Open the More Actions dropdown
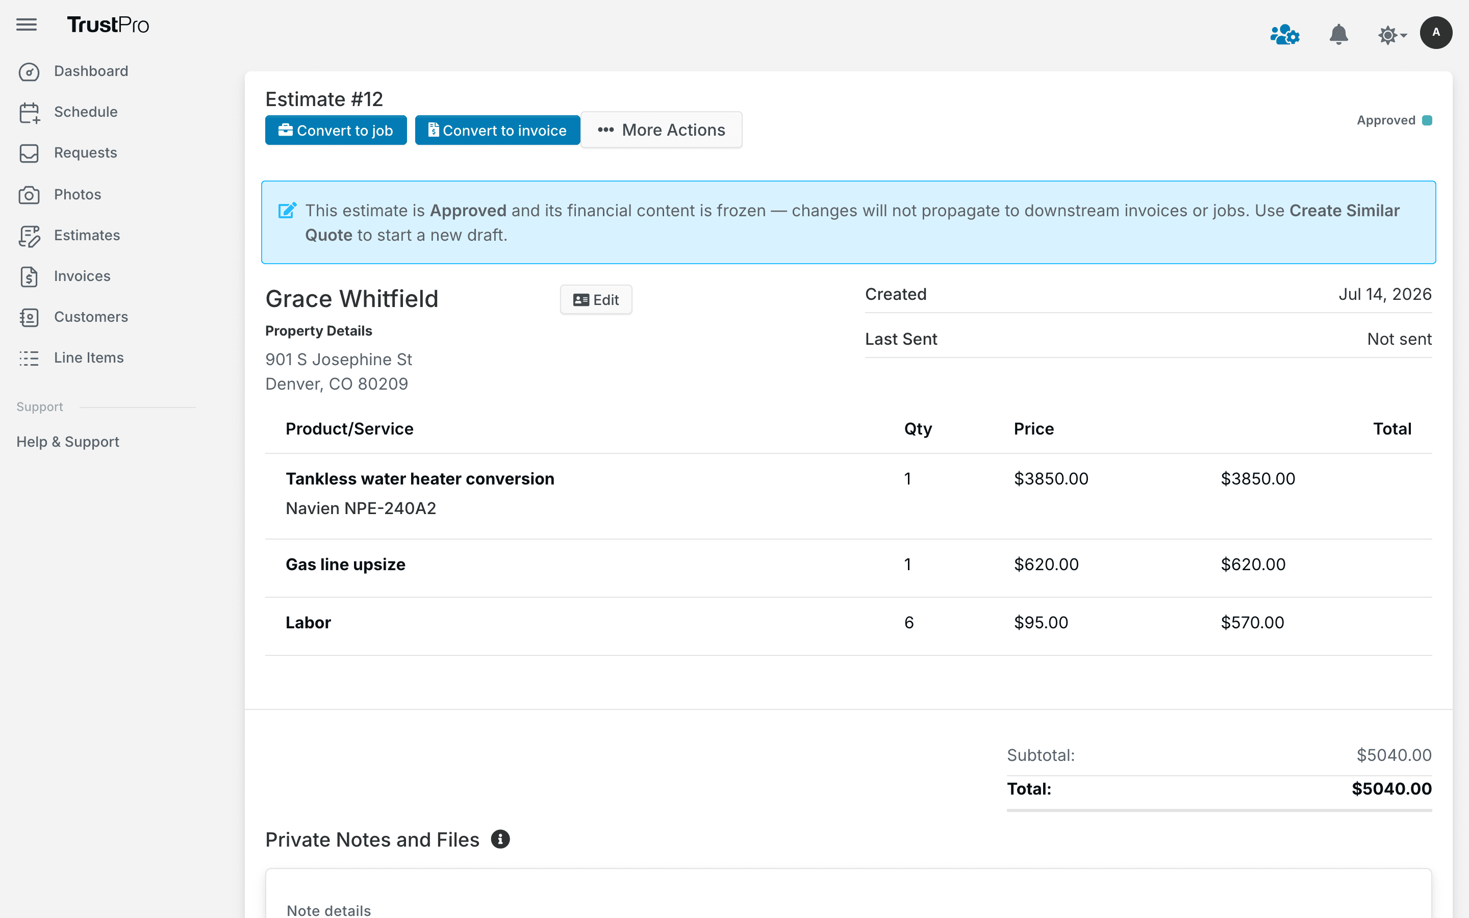 [661, 130]
